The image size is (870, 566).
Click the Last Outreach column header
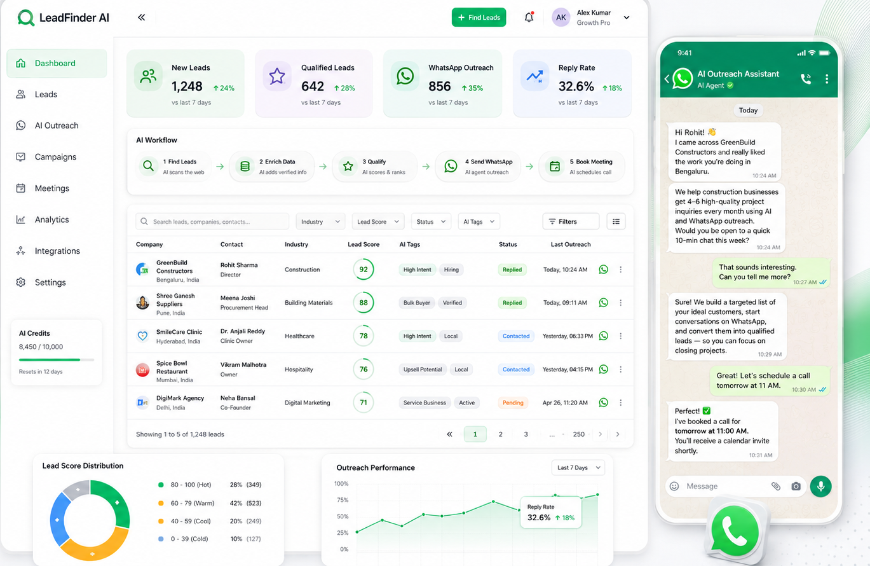tap(571, 244)
